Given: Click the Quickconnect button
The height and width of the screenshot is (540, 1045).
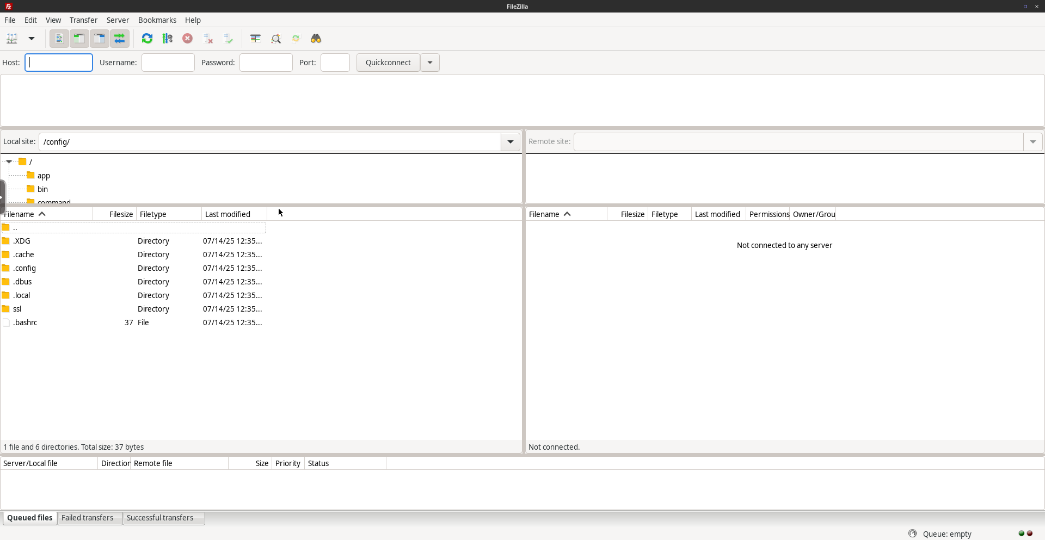Looking at the screenshot, I should pyautogui.click(x=388, y=63).
